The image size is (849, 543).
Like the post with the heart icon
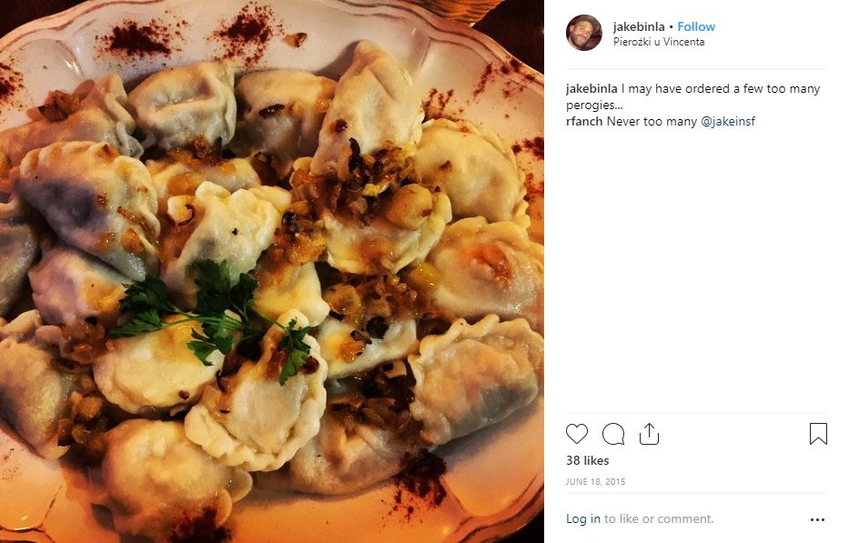pos(577,434)
